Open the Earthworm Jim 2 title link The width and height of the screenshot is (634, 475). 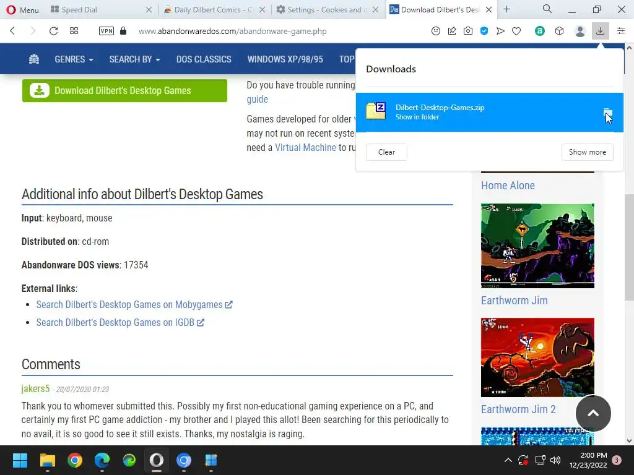(x=518, y=409)
